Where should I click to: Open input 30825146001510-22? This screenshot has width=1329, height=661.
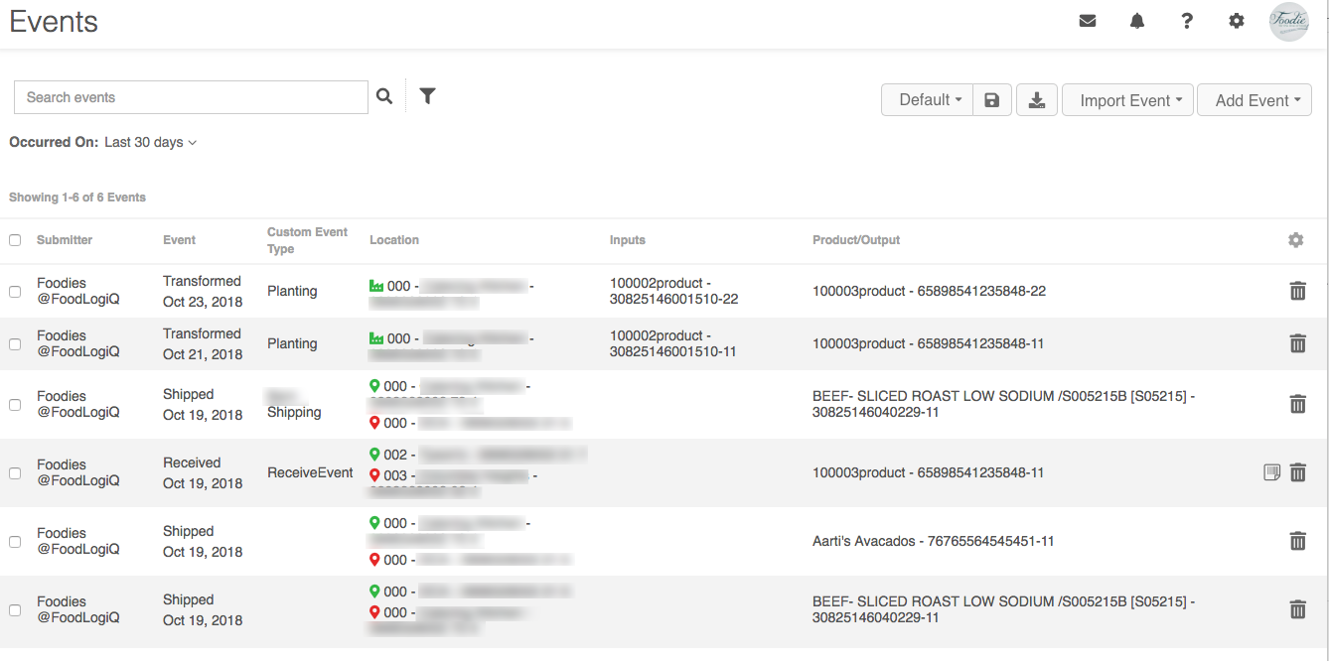pyautogui.click(x=674, y=291)
